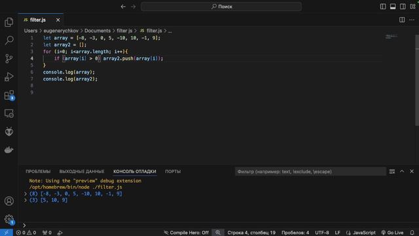This screenshot has width=419, height=236.
Task: Close the filter.js tab
Action: pyautogui.click(x=58, y=20)
